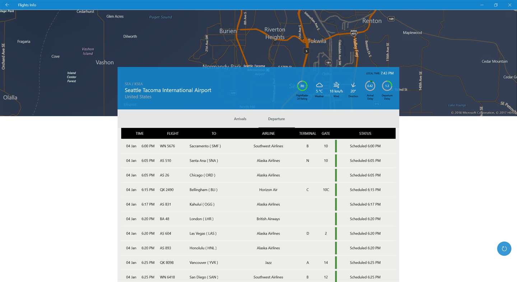
Task: Click destination Las Vegas ( LAS )
Action: [x=203, y=233]
